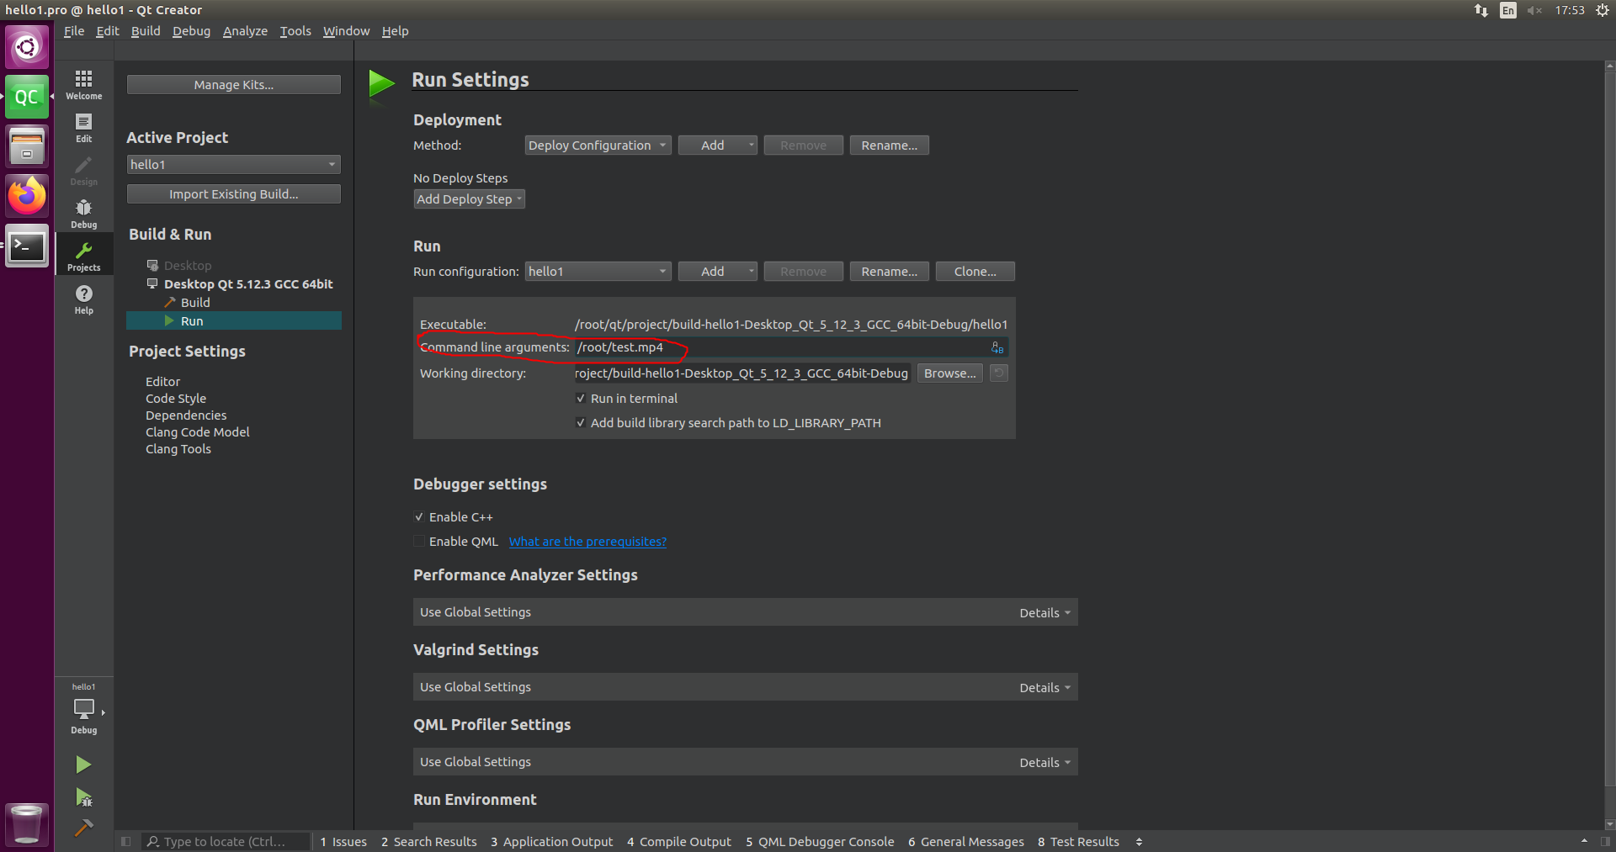Open the Analyze menu
The height and width of the screenshot is (852, 1616).
tap(245, 31)
